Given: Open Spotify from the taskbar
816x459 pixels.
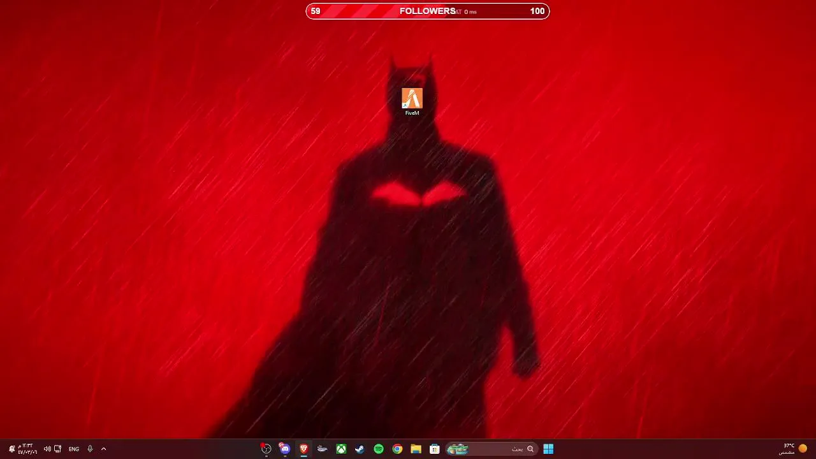Looking at the screenshot, I should (379, 449).
